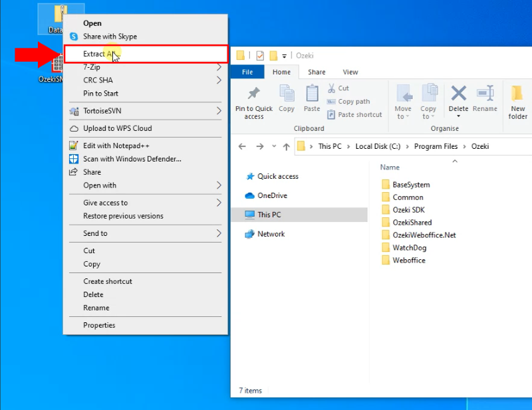
Task: Choose Extract All... in the context menu
Action: point(146,54)
